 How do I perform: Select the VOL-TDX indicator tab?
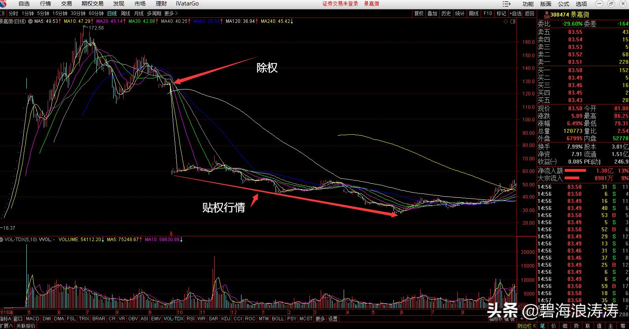click(x=174, y=319)
